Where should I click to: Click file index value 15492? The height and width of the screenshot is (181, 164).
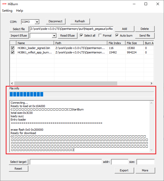pos(113,52)
